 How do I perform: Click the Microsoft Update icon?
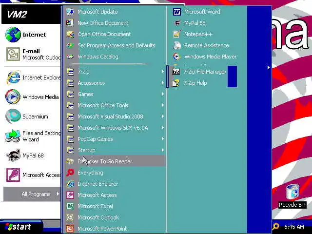tap(70, 12)
